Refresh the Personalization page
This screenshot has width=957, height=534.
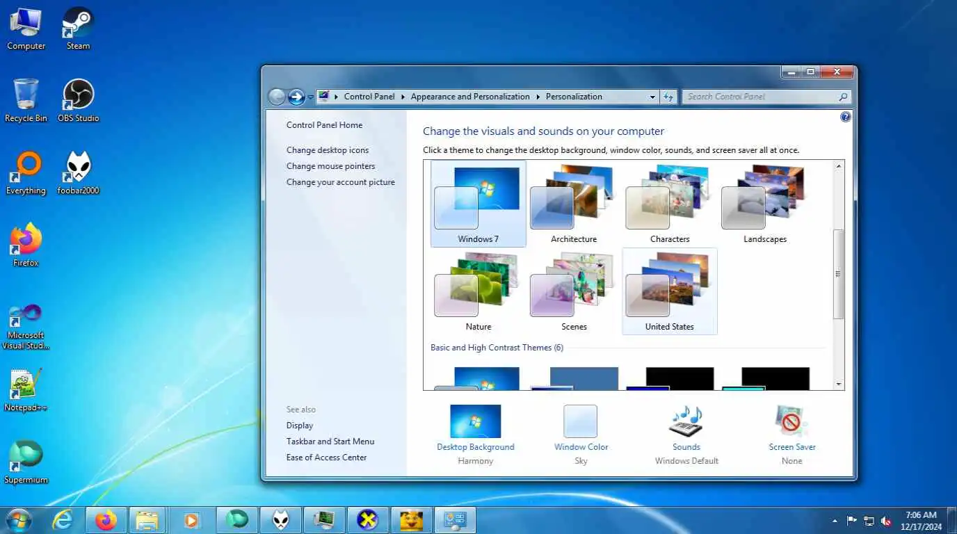pyautogui.click(x=668, y=97)
